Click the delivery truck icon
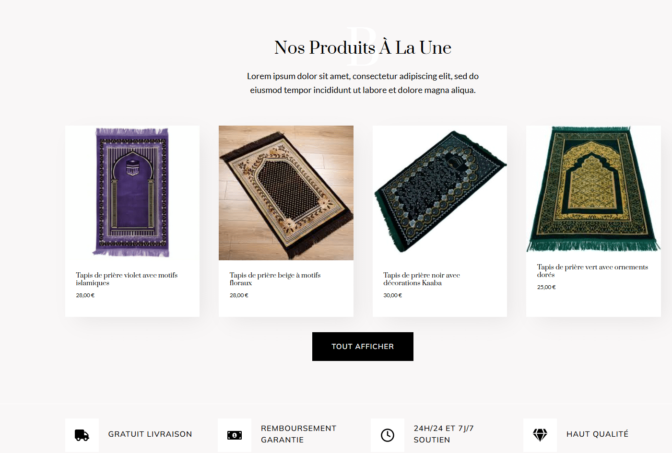This screenshot has width=672, height=453. coord(82,435)
